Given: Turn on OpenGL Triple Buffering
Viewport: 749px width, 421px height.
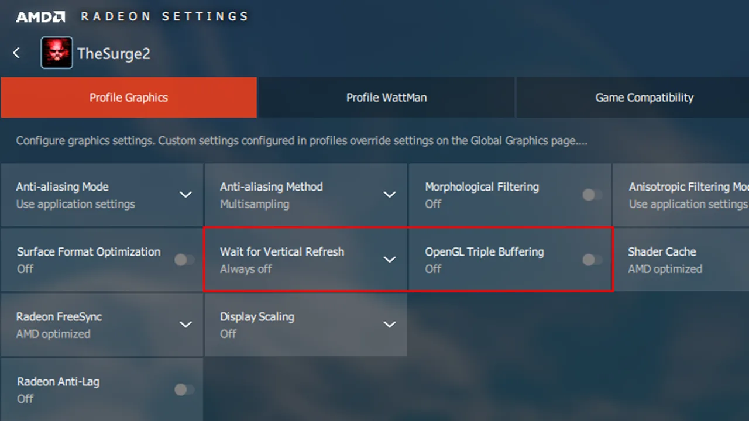Looking at the screenshot, I should pyautogui.click(x=592, y=260).
